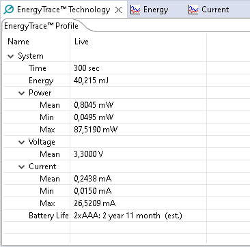This screenshot has width=250, height=247.
Task: Select the EnergyTrace Technology tab
Action: point(64,10)
